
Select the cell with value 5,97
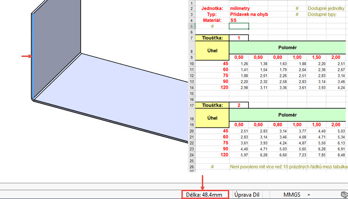(239, 155)
